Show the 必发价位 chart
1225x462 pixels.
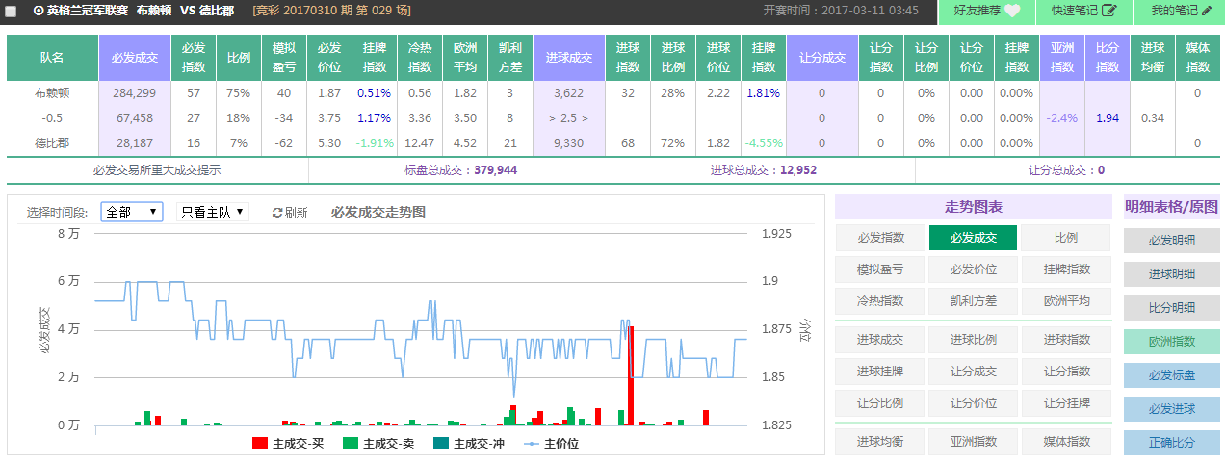(973, 269)
